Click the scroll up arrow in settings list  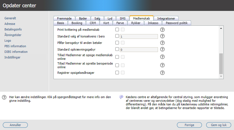click(221, 28)
